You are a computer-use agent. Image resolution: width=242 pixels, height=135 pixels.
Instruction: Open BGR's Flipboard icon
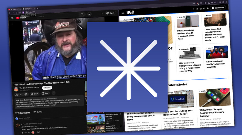(204, 9)
